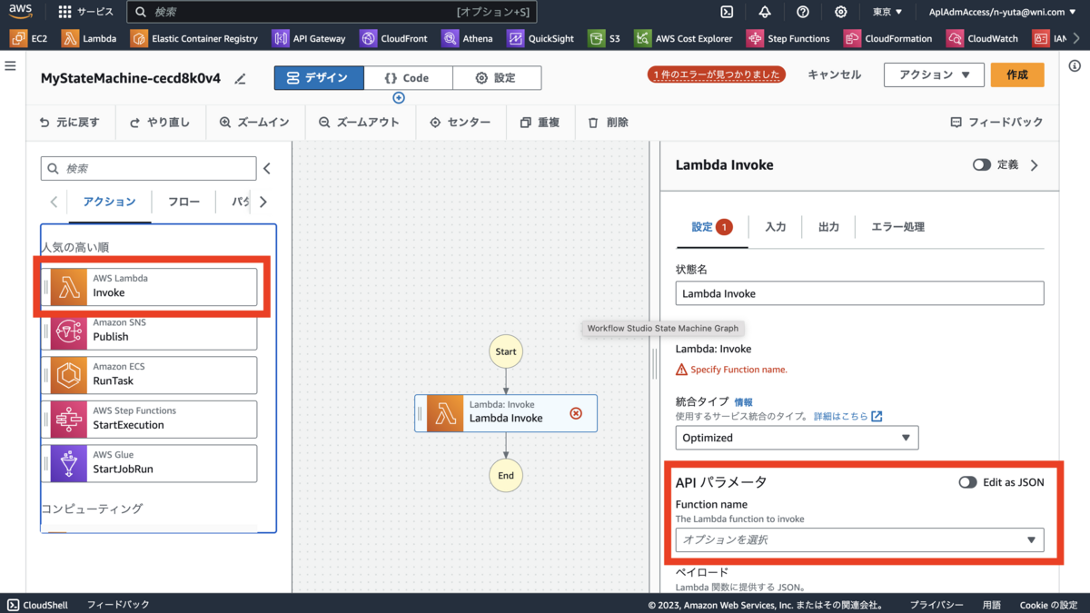Open the Optimized integration type dropdown
Image resolution: width=1090 pixels, height=613 pixels.
797,438
